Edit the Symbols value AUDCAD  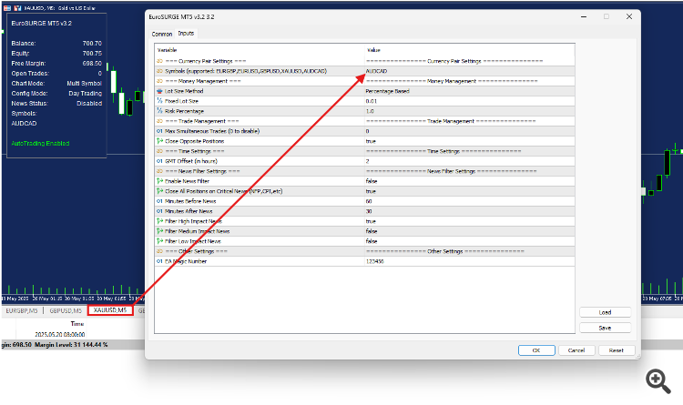[470, 71]
